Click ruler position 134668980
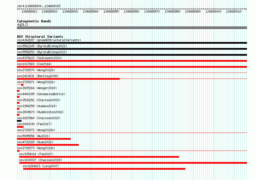The height and width of the screenshot is (180, 255). click(x=172, y=11)
